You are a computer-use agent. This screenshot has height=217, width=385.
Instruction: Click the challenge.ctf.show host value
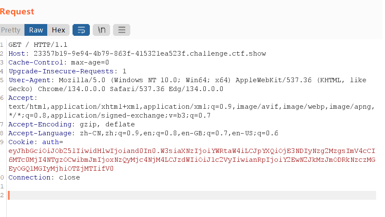[150, 54]
